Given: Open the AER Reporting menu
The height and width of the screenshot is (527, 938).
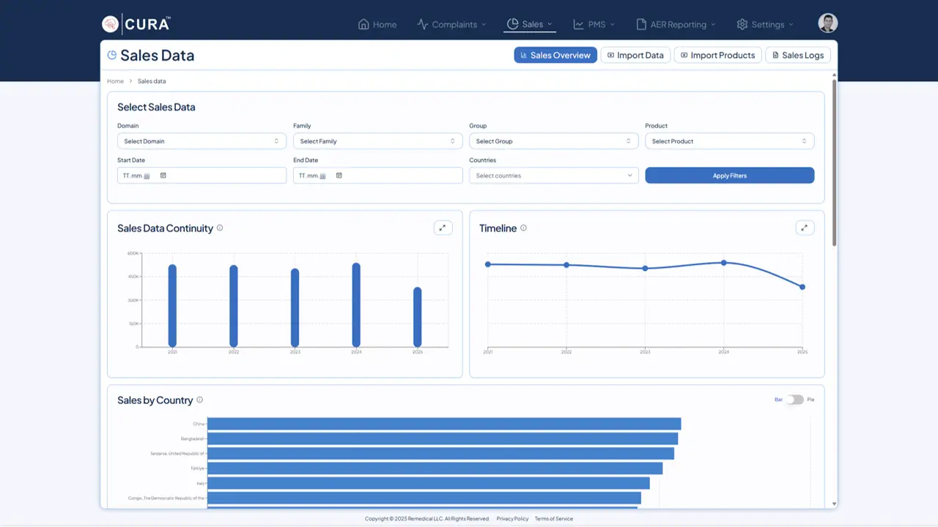Looking at the screenshot, I should pos(675,24).
